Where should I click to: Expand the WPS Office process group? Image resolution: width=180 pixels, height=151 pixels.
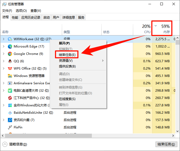click(x=4, y=69)
